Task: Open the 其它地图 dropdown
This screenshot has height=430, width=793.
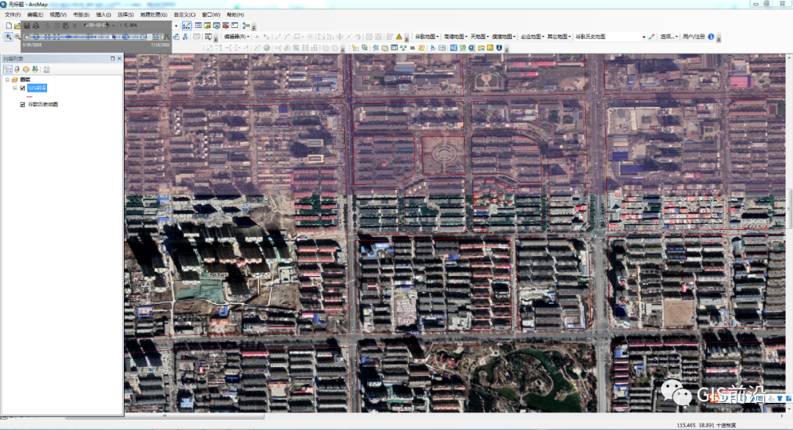Action: pyautogui.click(x=559, y=37)
